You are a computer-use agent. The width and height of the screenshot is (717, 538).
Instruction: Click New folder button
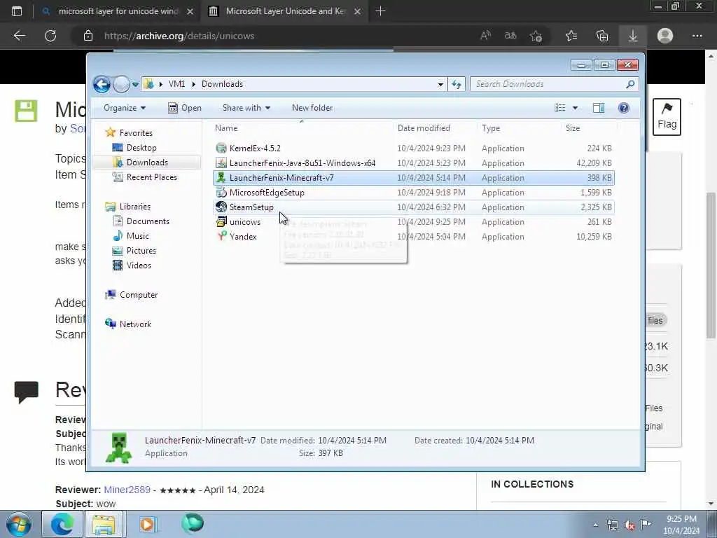point(312,108)
